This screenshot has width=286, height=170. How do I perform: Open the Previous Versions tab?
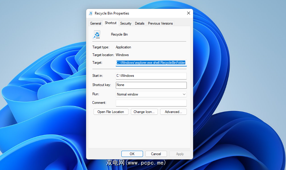coord(160,23)
